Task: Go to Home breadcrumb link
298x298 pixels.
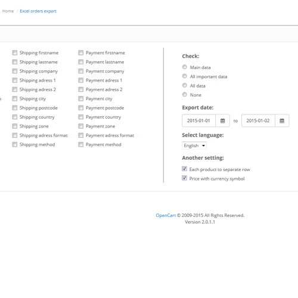Action: (x=8, y=11)
